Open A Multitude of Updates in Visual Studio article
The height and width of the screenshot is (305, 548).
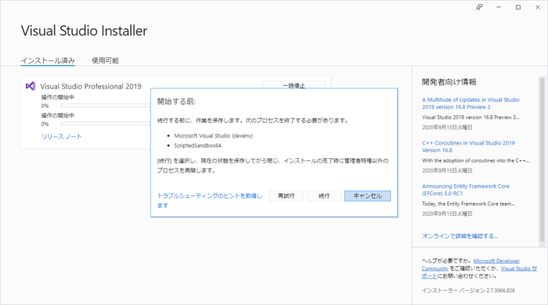pos(471,103)
